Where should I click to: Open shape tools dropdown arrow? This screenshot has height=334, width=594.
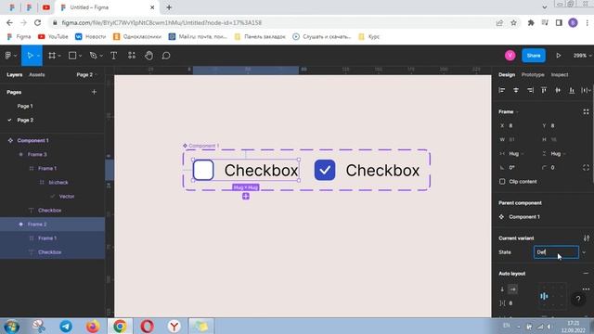click(80, 56)
